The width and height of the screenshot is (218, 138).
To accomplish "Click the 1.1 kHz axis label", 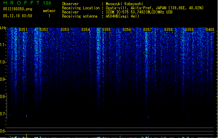I will click(3, 45).
